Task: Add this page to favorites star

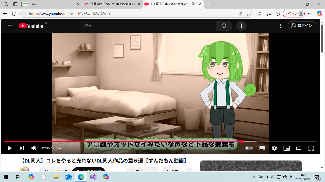Action: 249,14
